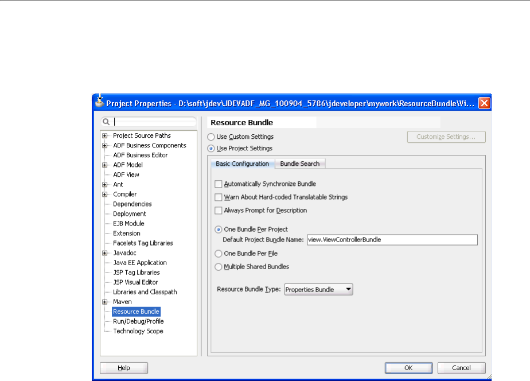
Task: Select Maven tree item
Action: coord(122,302)
